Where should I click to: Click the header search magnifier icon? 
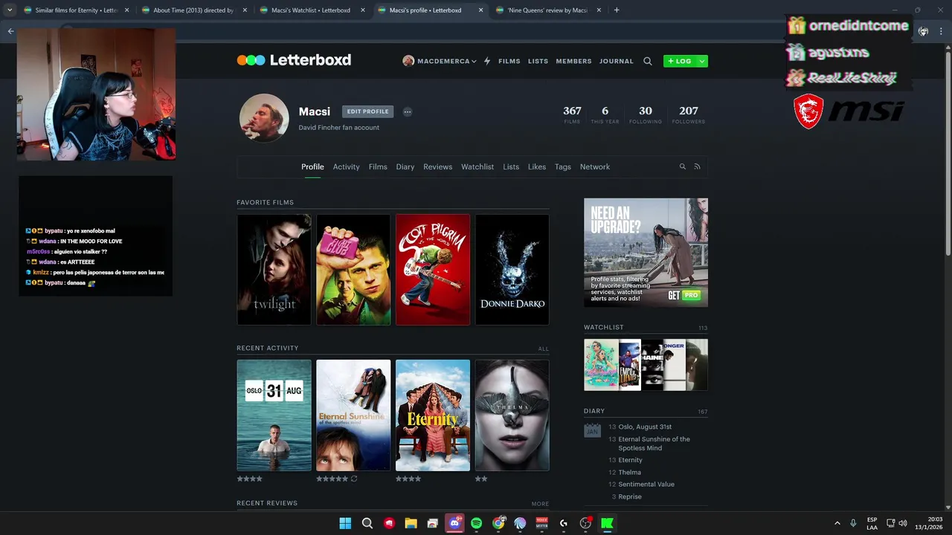[648, 61]
